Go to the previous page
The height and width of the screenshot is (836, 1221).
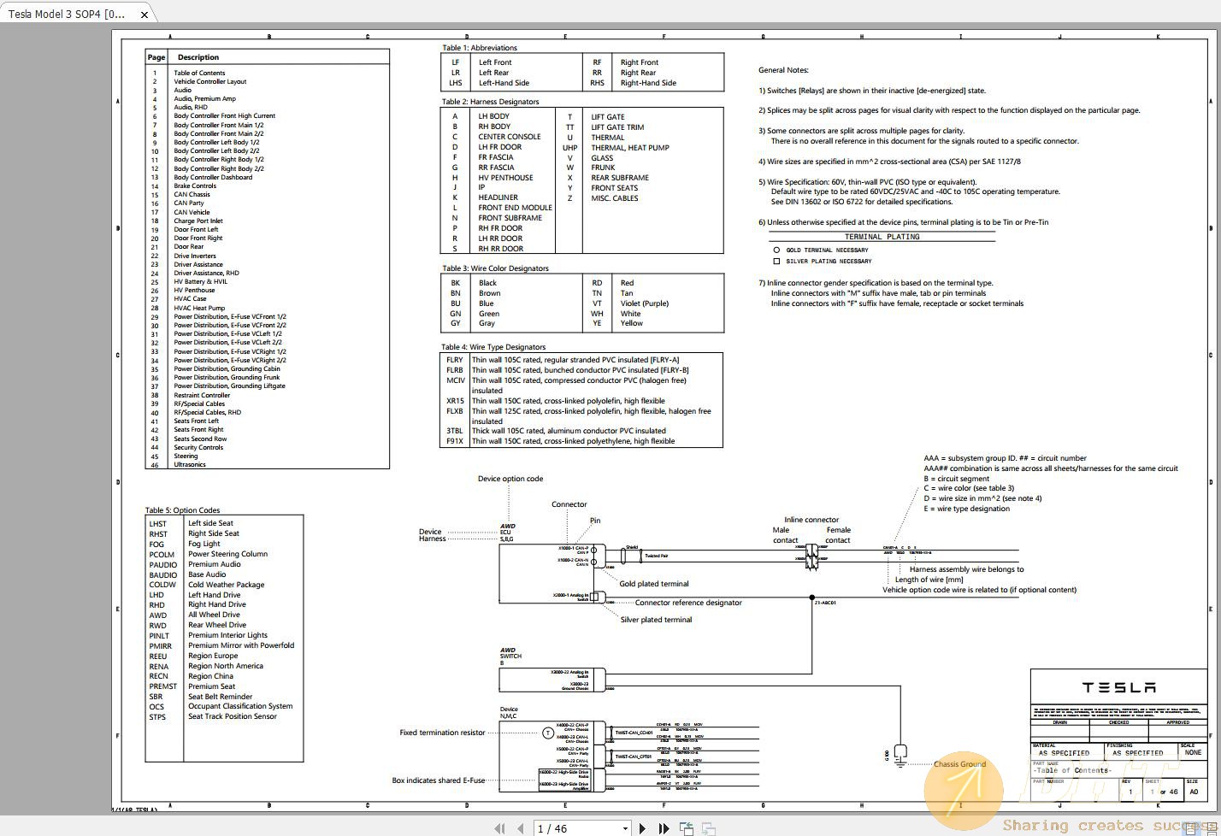pyautogui.click(x=520, y=827)
